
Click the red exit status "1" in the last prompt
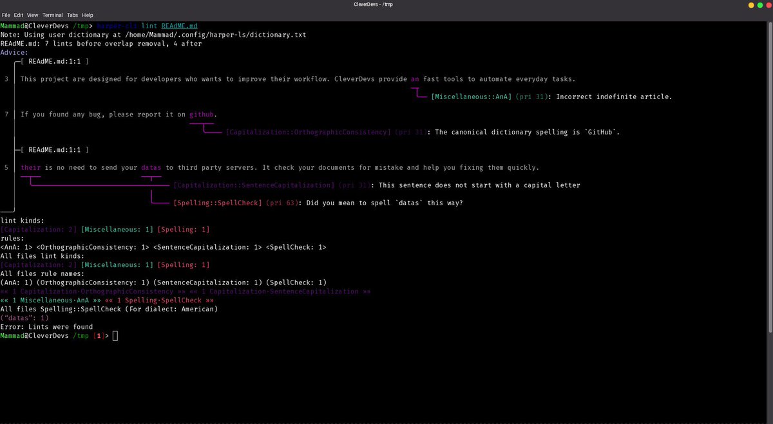click(x=99, y=336)
